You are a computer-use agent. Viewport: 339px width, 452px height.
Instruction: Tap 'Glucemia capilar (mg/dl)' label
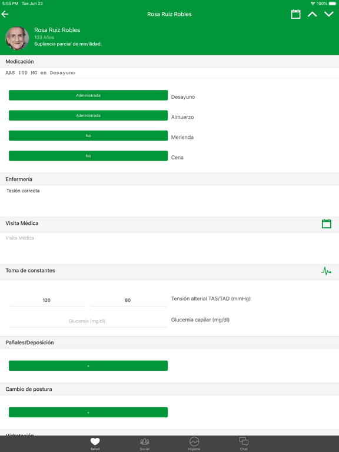click(x=200, y=320)
